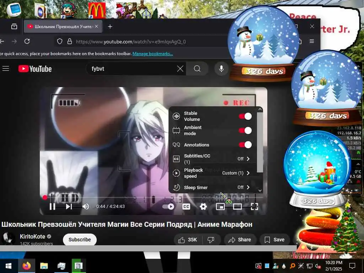Share the video
The height and width of the screenshot is (273, 364).
point(240,240)
